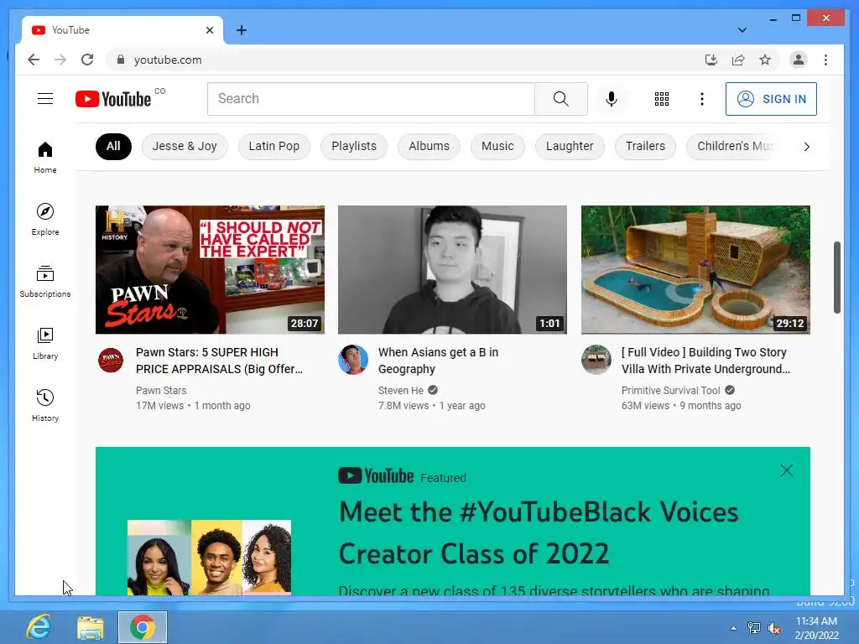Open the Chrome three-dot menu
Screen dimensions: 859x644
point(825,60)
